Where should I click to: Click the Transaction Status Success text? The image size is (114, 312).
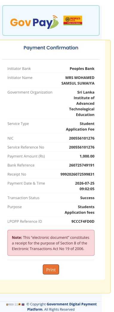click(87, 198)
